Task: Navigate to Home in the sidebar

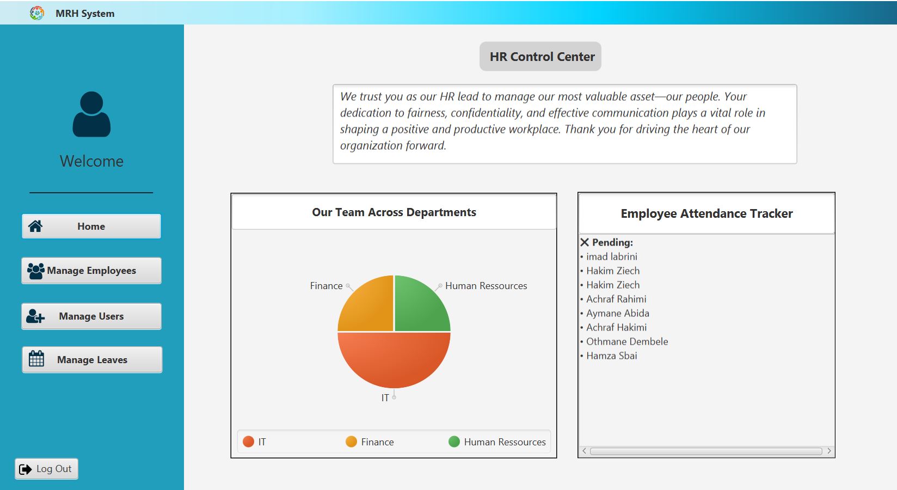Action: click(91, 226)
